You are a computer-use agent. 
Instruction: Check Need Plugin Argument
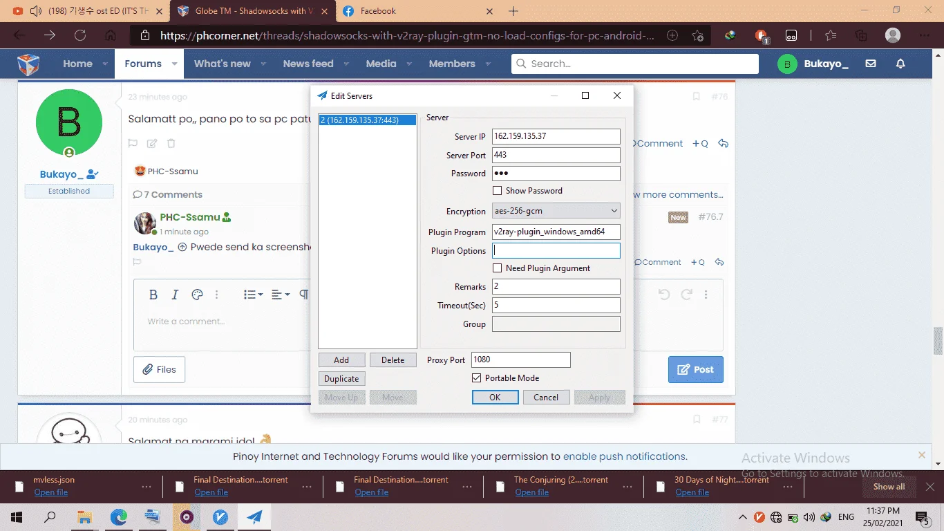pyautogui.click(x=497, y=268)
